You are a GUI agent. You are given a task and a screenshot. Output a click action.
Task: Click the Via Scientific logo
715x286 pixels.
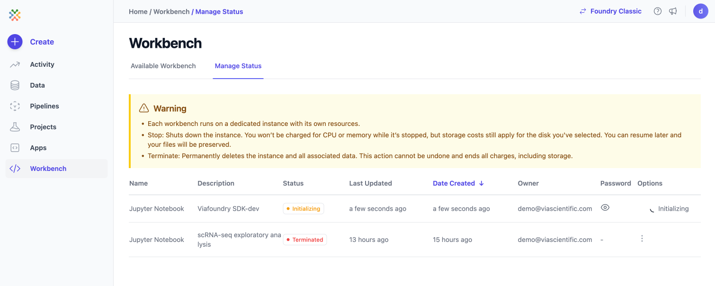pos(15,15)
